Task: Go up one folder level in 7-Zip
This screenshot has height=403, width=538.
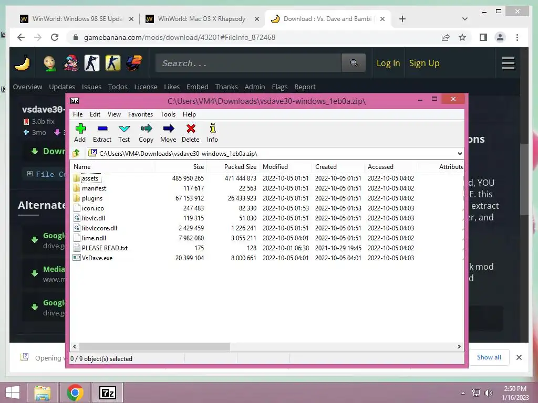Action: (76, 153)
